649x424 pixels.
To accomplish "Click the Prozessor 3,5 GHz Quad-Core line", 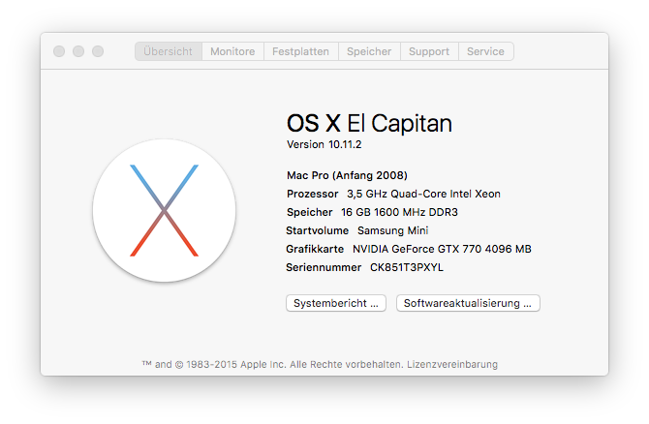I will pyautogui.click(x=393, y=194).
